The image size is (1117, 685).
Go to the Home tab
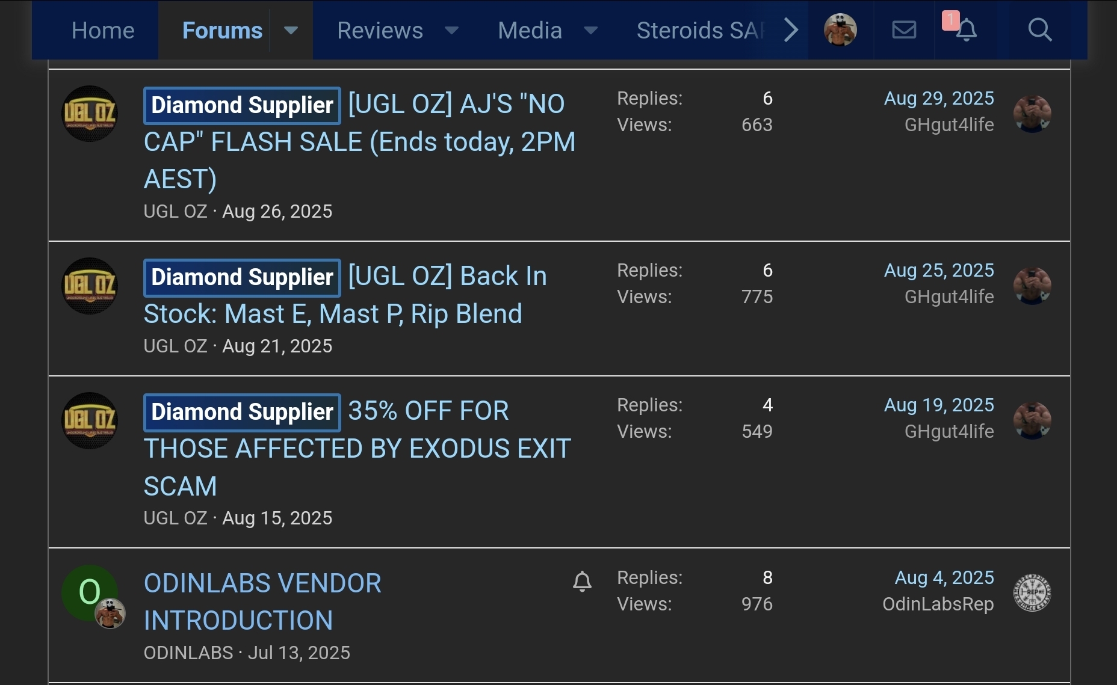point(103,30)
